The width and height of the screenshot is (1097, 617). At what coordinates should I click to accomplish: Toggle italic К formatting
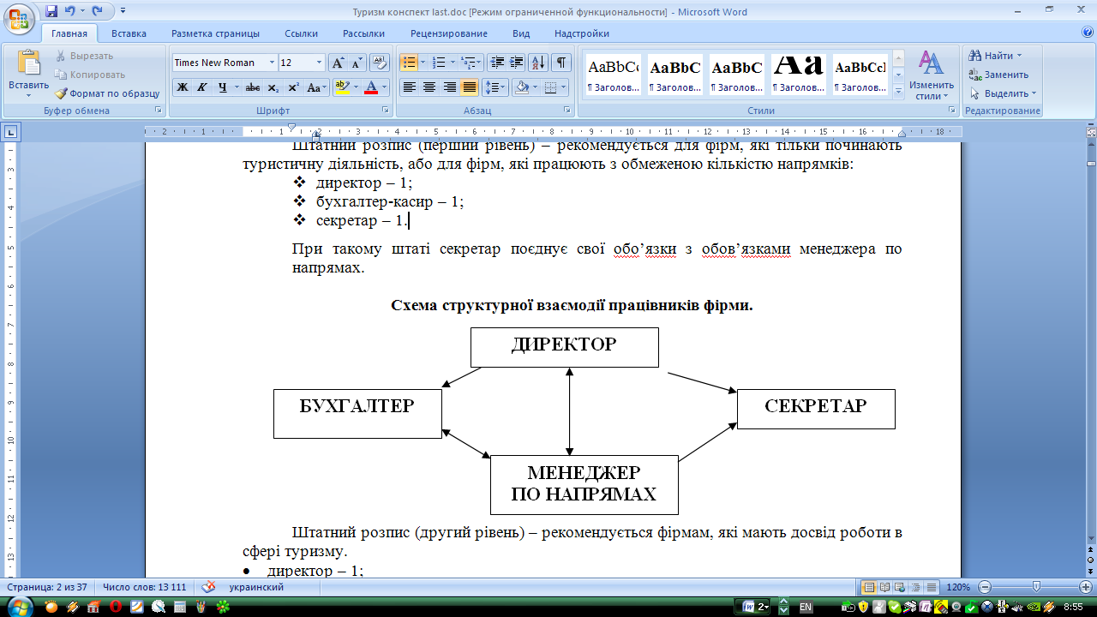[202, 87]
